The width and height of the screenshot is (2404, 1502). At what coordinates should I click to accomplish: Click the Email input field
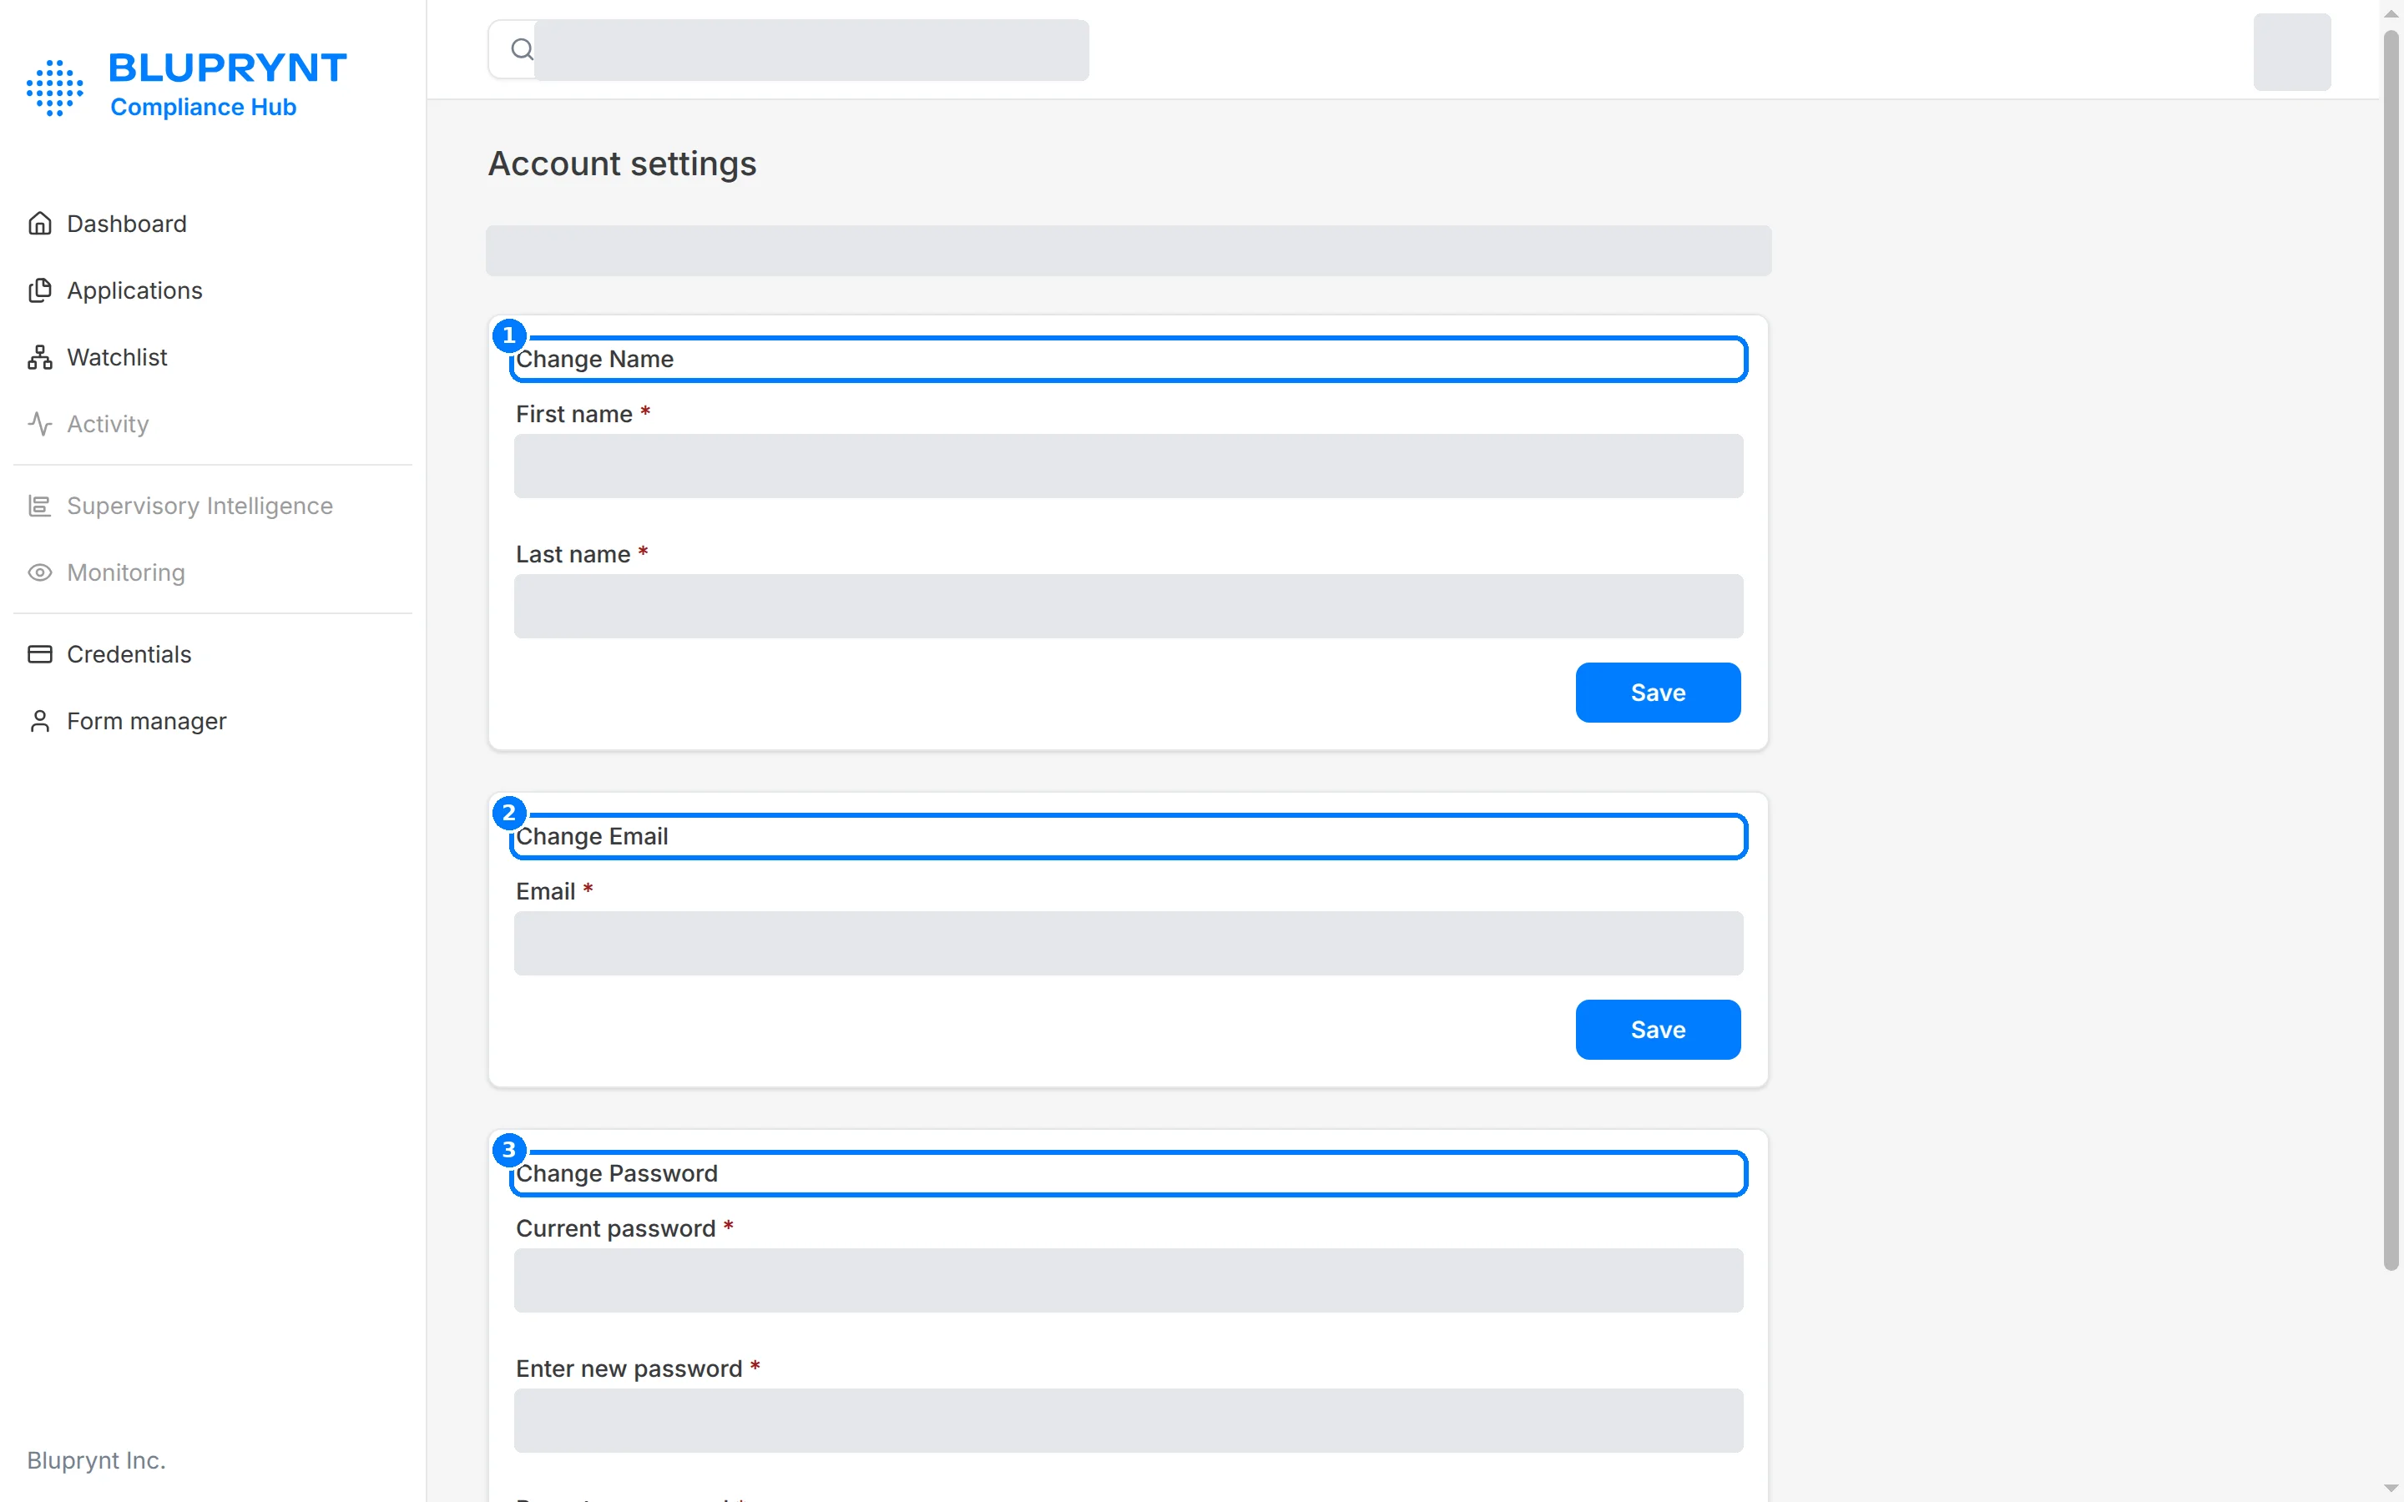coord(1129,943)
